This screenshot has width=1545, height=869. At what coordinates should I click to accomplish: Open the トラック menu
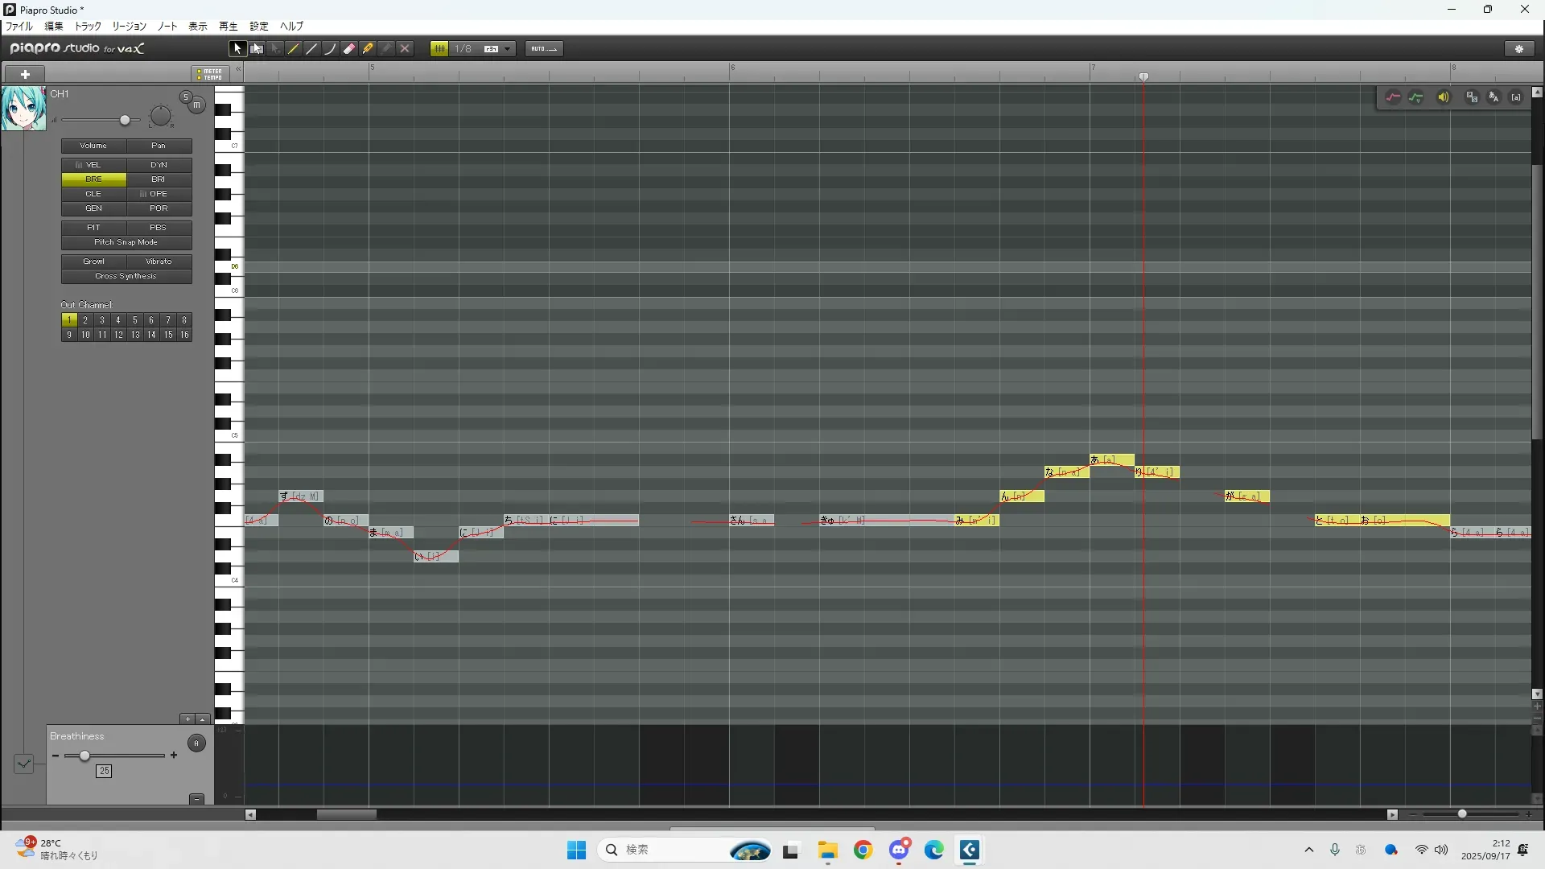(88, 27)
